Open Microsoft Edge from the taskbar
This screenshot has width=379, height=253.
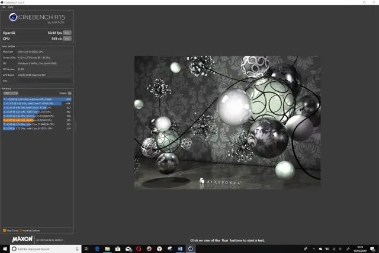[x=97, y=249]
